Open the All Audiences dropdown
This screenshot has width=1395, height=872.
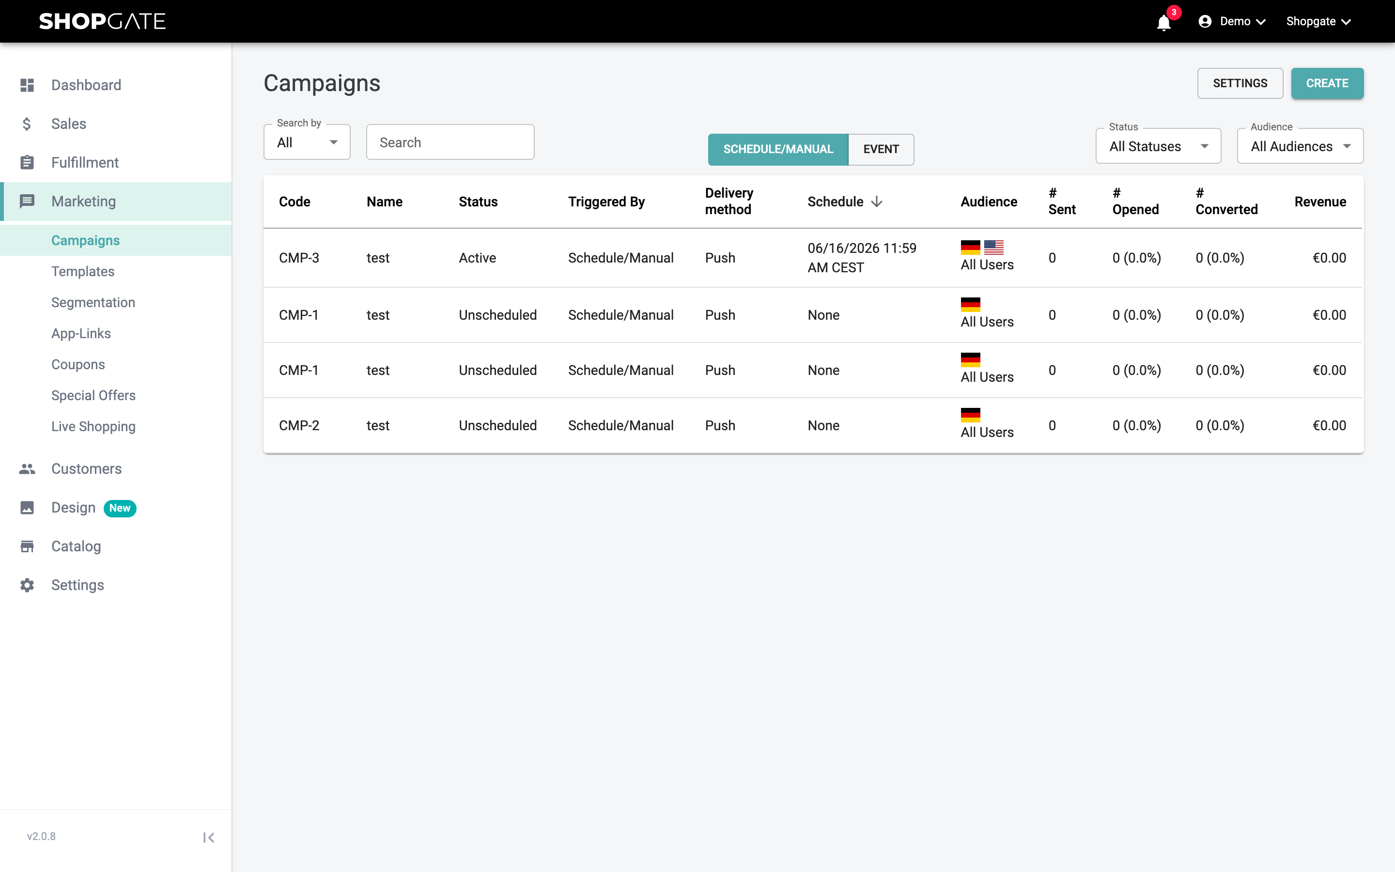[x=1300, y=146]
